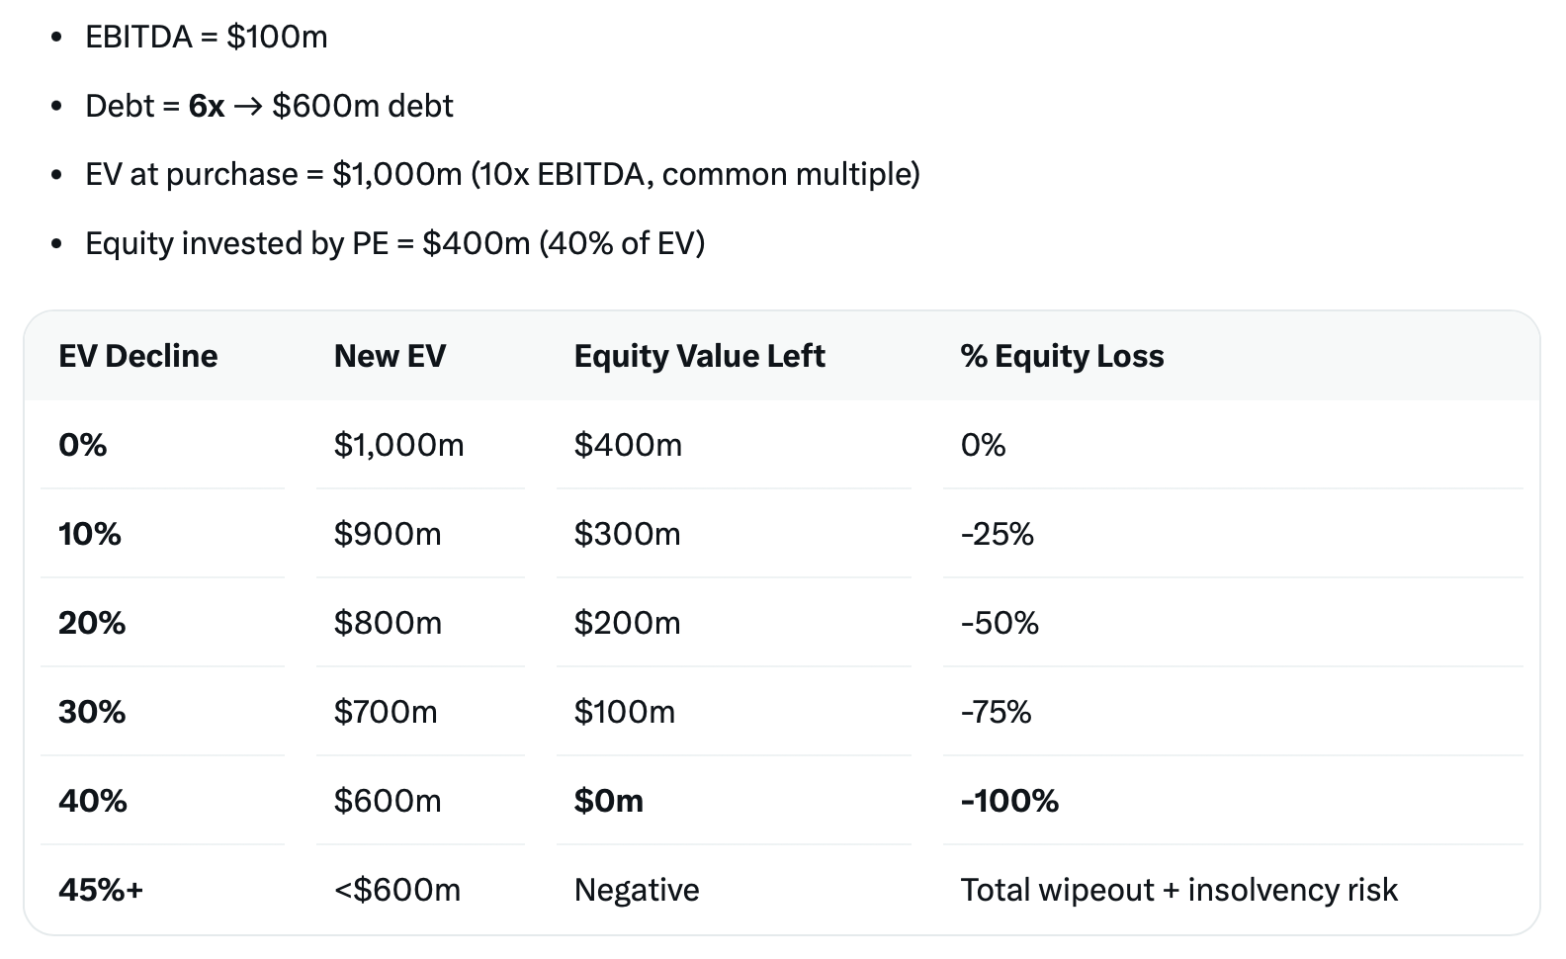Viewport: 1566px width, 959px height.
Task: Select the 10% EV Decline cell
Action: [x=90, y=534]
